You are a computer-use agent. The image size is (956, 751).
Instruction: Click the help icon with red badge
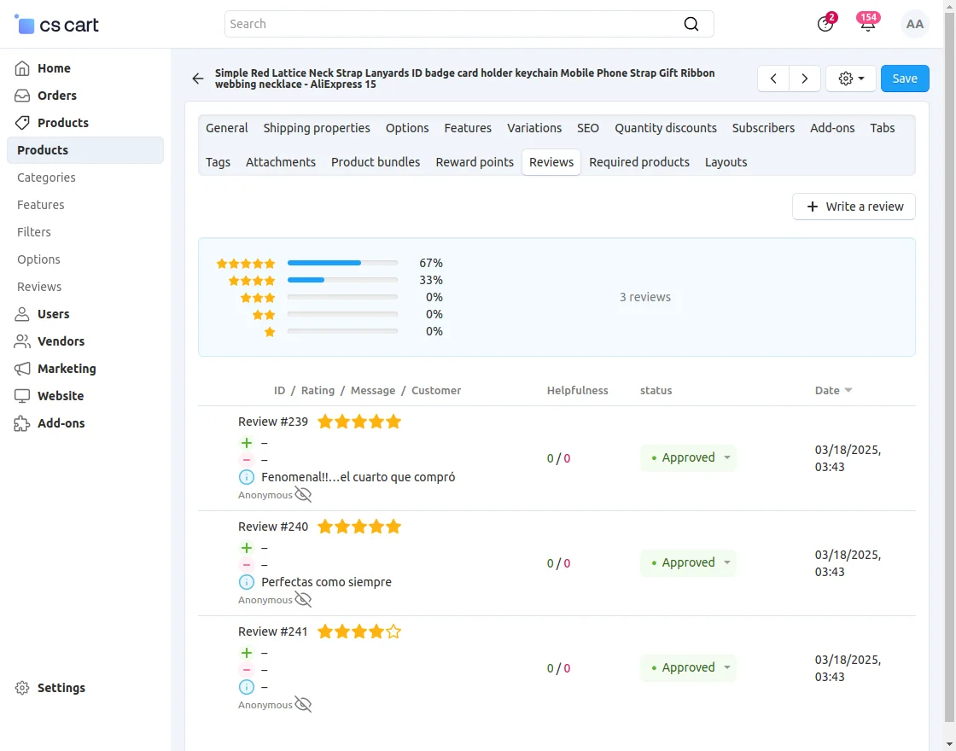click(825, 24)
